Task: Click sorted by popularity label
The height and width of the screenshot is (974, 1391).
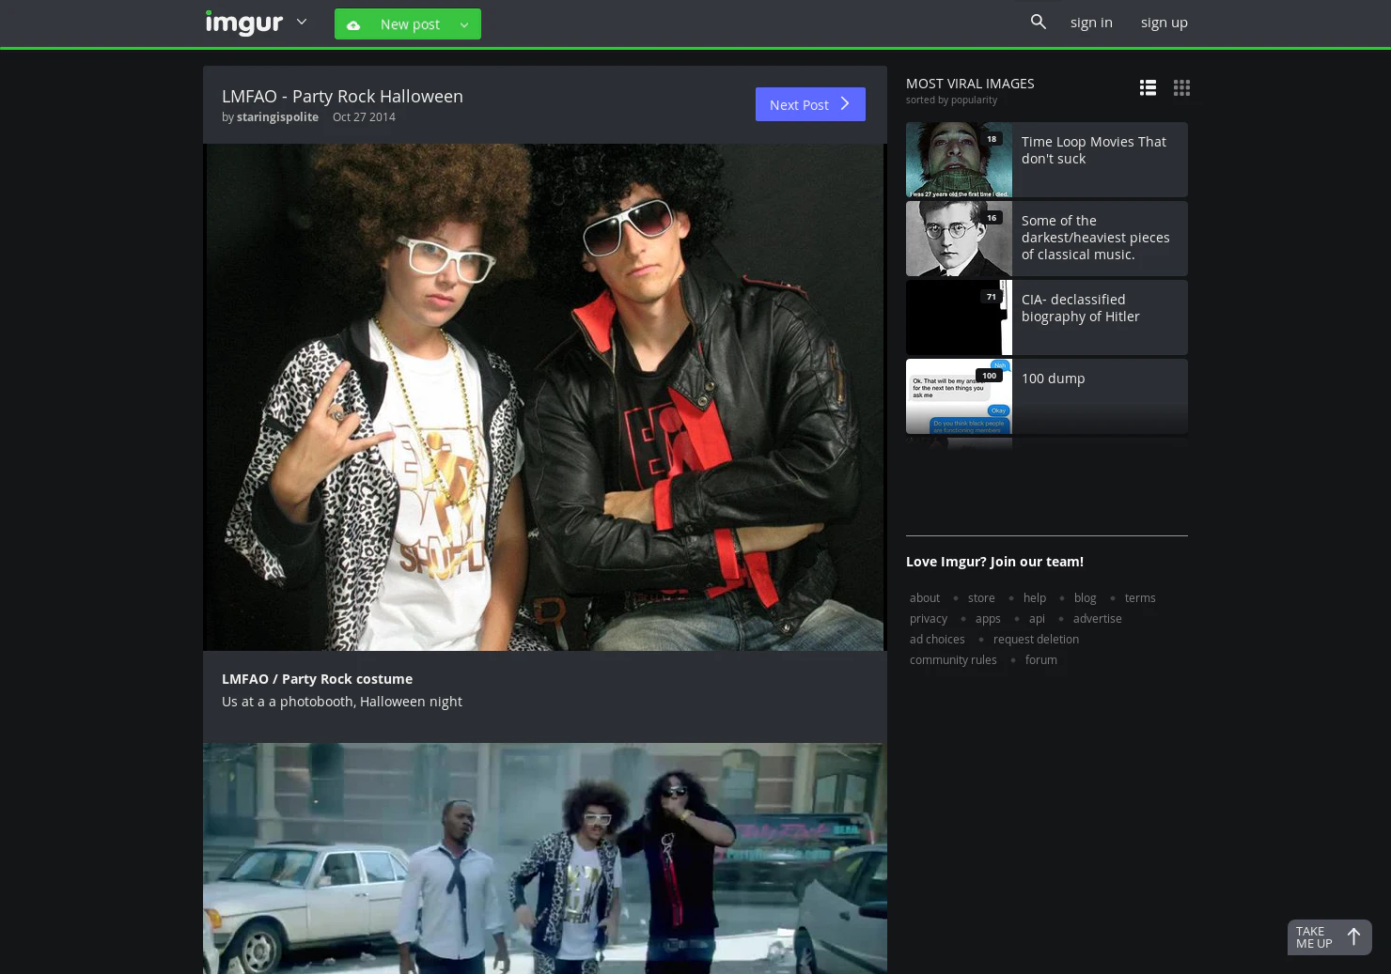Action: click(x=951, y=100)
